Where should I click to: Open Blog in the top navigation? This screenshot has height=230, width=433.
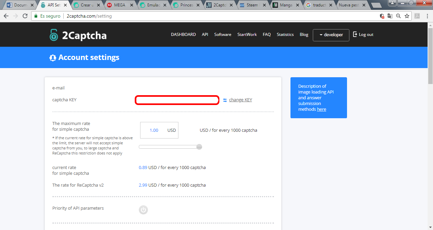pos(304,35)
